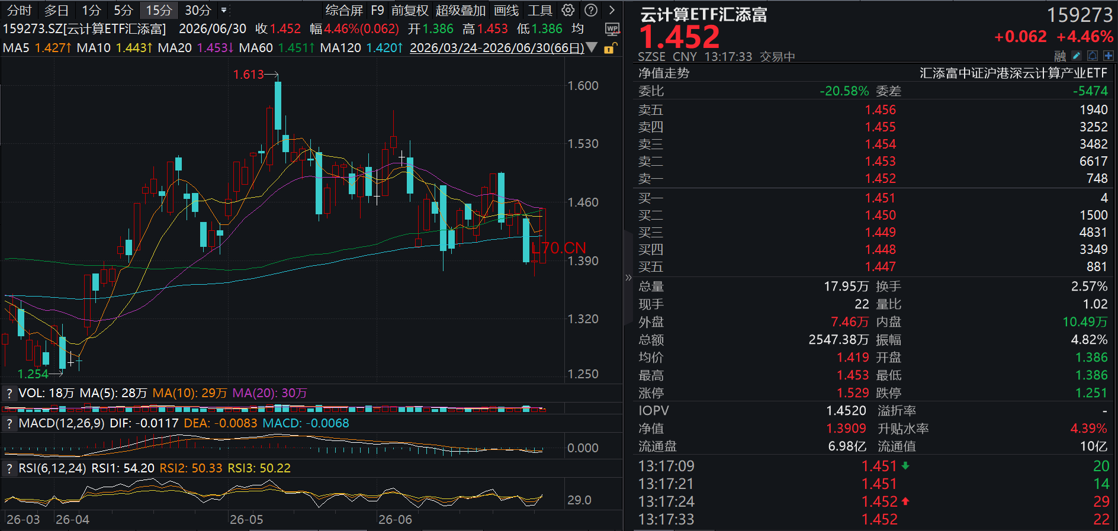1118x531 pixels.
Task: Expand more toolbar items arrow
Action: click(x=612, y=10)
